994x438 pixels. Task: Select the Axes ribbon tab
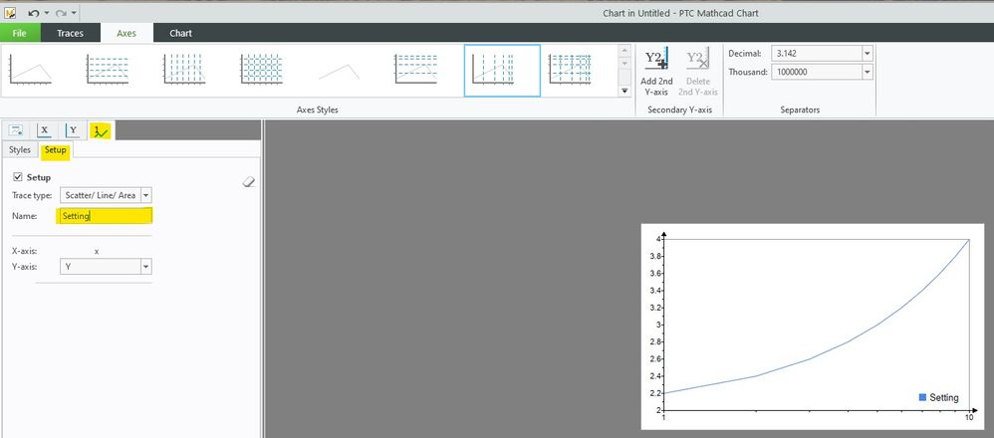click(x=126, y=33)
